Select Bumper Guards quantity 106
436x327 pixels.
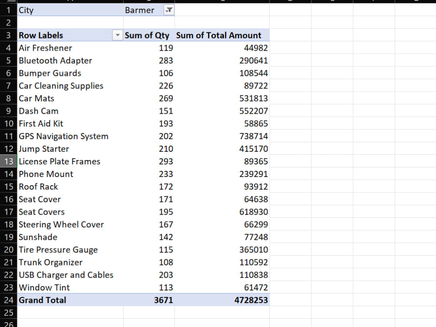pos(149,73)
